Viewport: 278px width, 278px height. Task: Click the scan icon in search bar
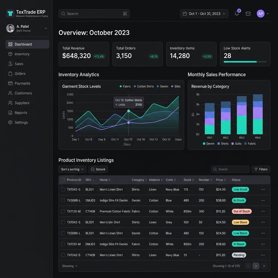(x=125, y=14)
